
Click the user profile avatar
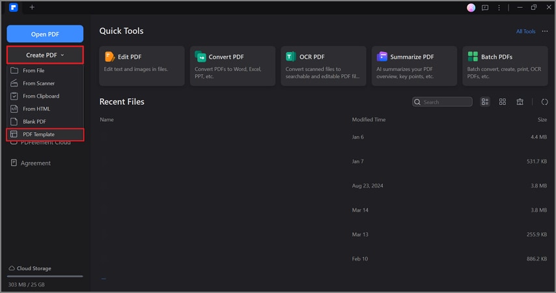pyautogui.click(x=471, y=7)
